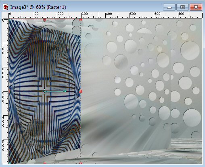Viewport: 205px width, 167px height.
Task: Click the 200 mark on vertical ruler
Action: 3,73
